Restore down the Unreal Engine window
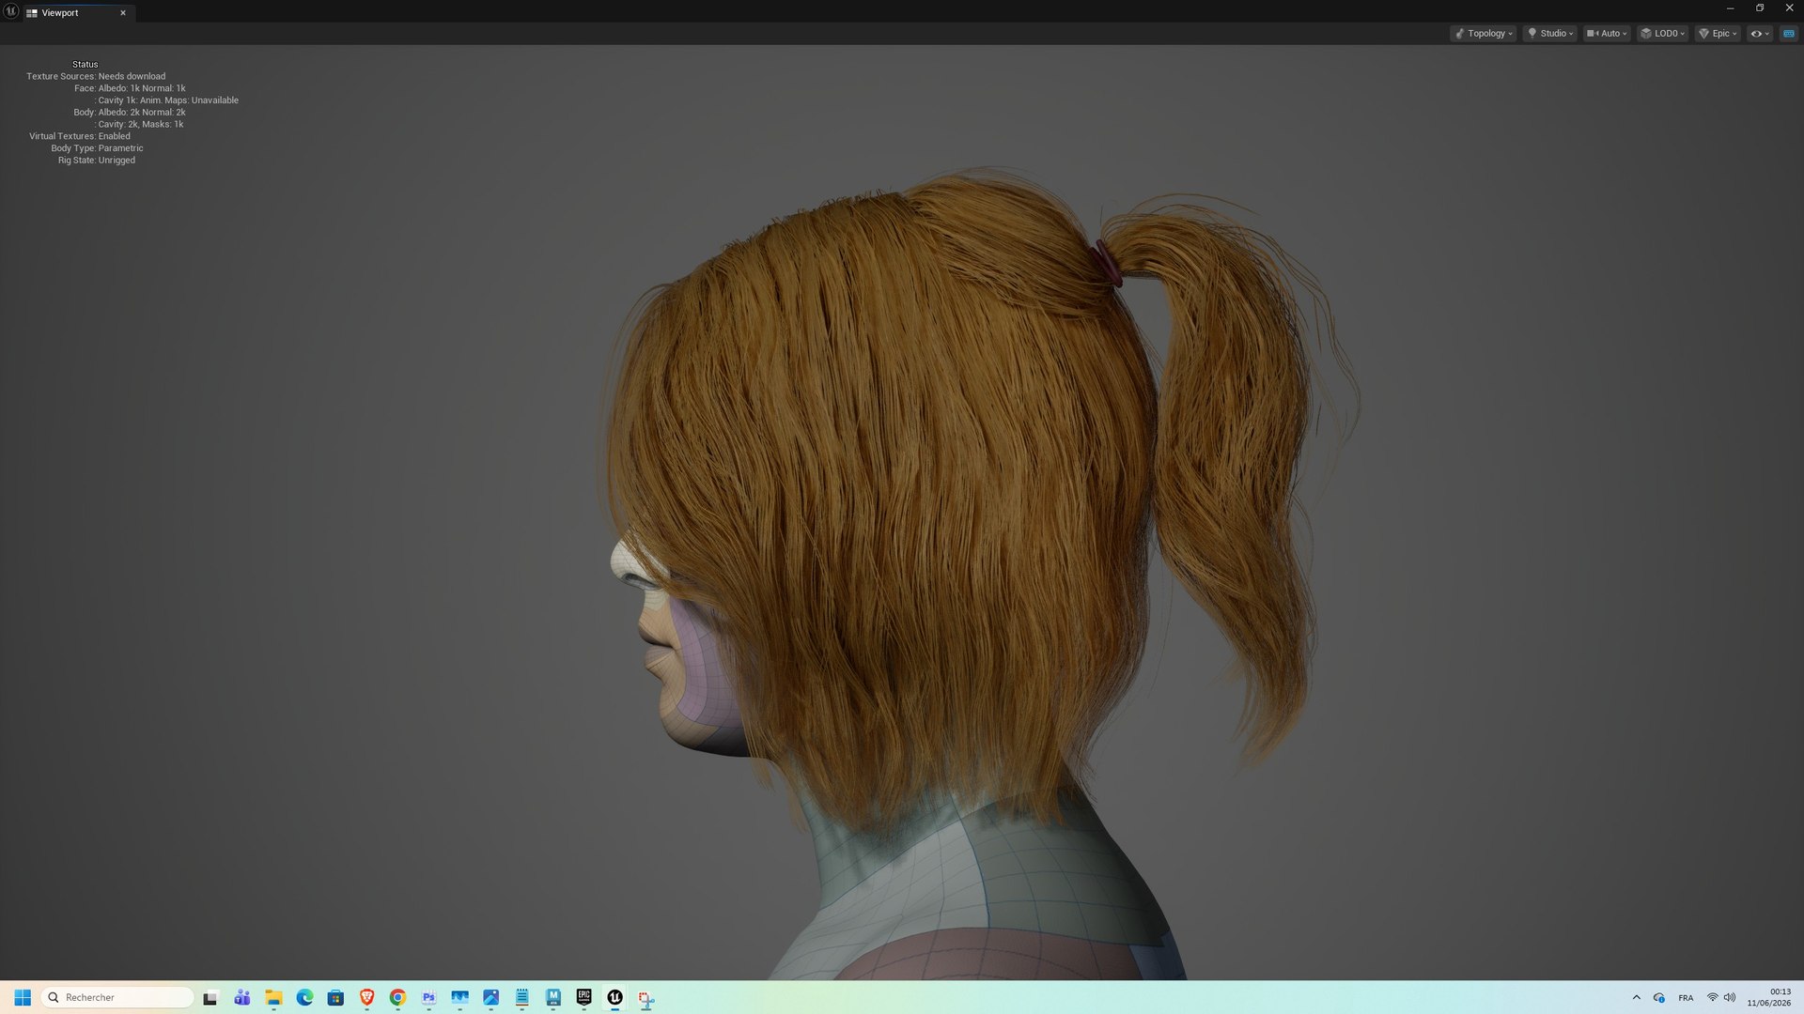1804x1014 pixels. tap(1760, 8)
